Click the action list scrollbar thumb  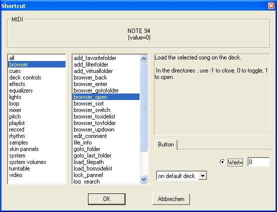(144, 107)
